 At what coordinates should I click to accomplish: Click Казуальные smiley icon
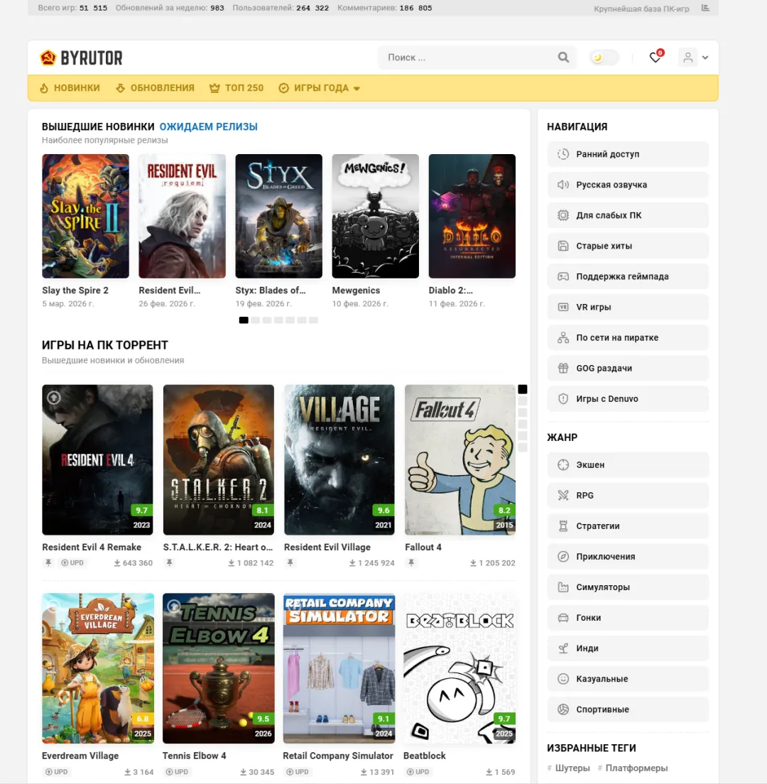tap(563, 678)
